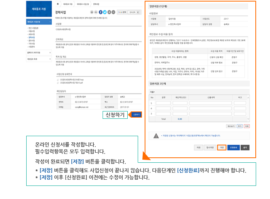Click the blue 신청하기 apply button
This screenshot has height=199, width=270.
click(x=137, y=115)
